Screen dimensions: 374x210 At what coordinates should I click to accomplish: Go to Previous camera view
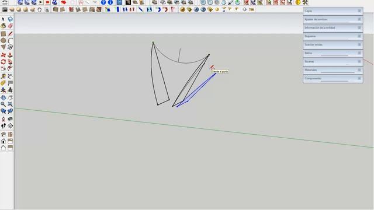click(3, 111)
